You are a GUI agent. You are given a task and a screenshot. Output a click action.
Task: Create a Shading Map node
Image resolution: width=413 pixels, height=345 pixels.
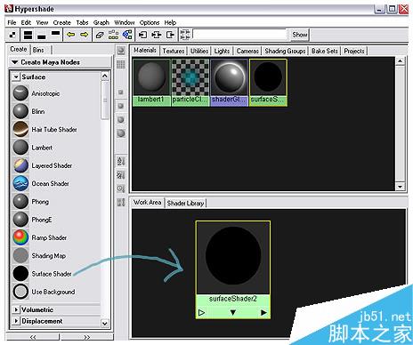pyautogui.click(x=39, y=255)
